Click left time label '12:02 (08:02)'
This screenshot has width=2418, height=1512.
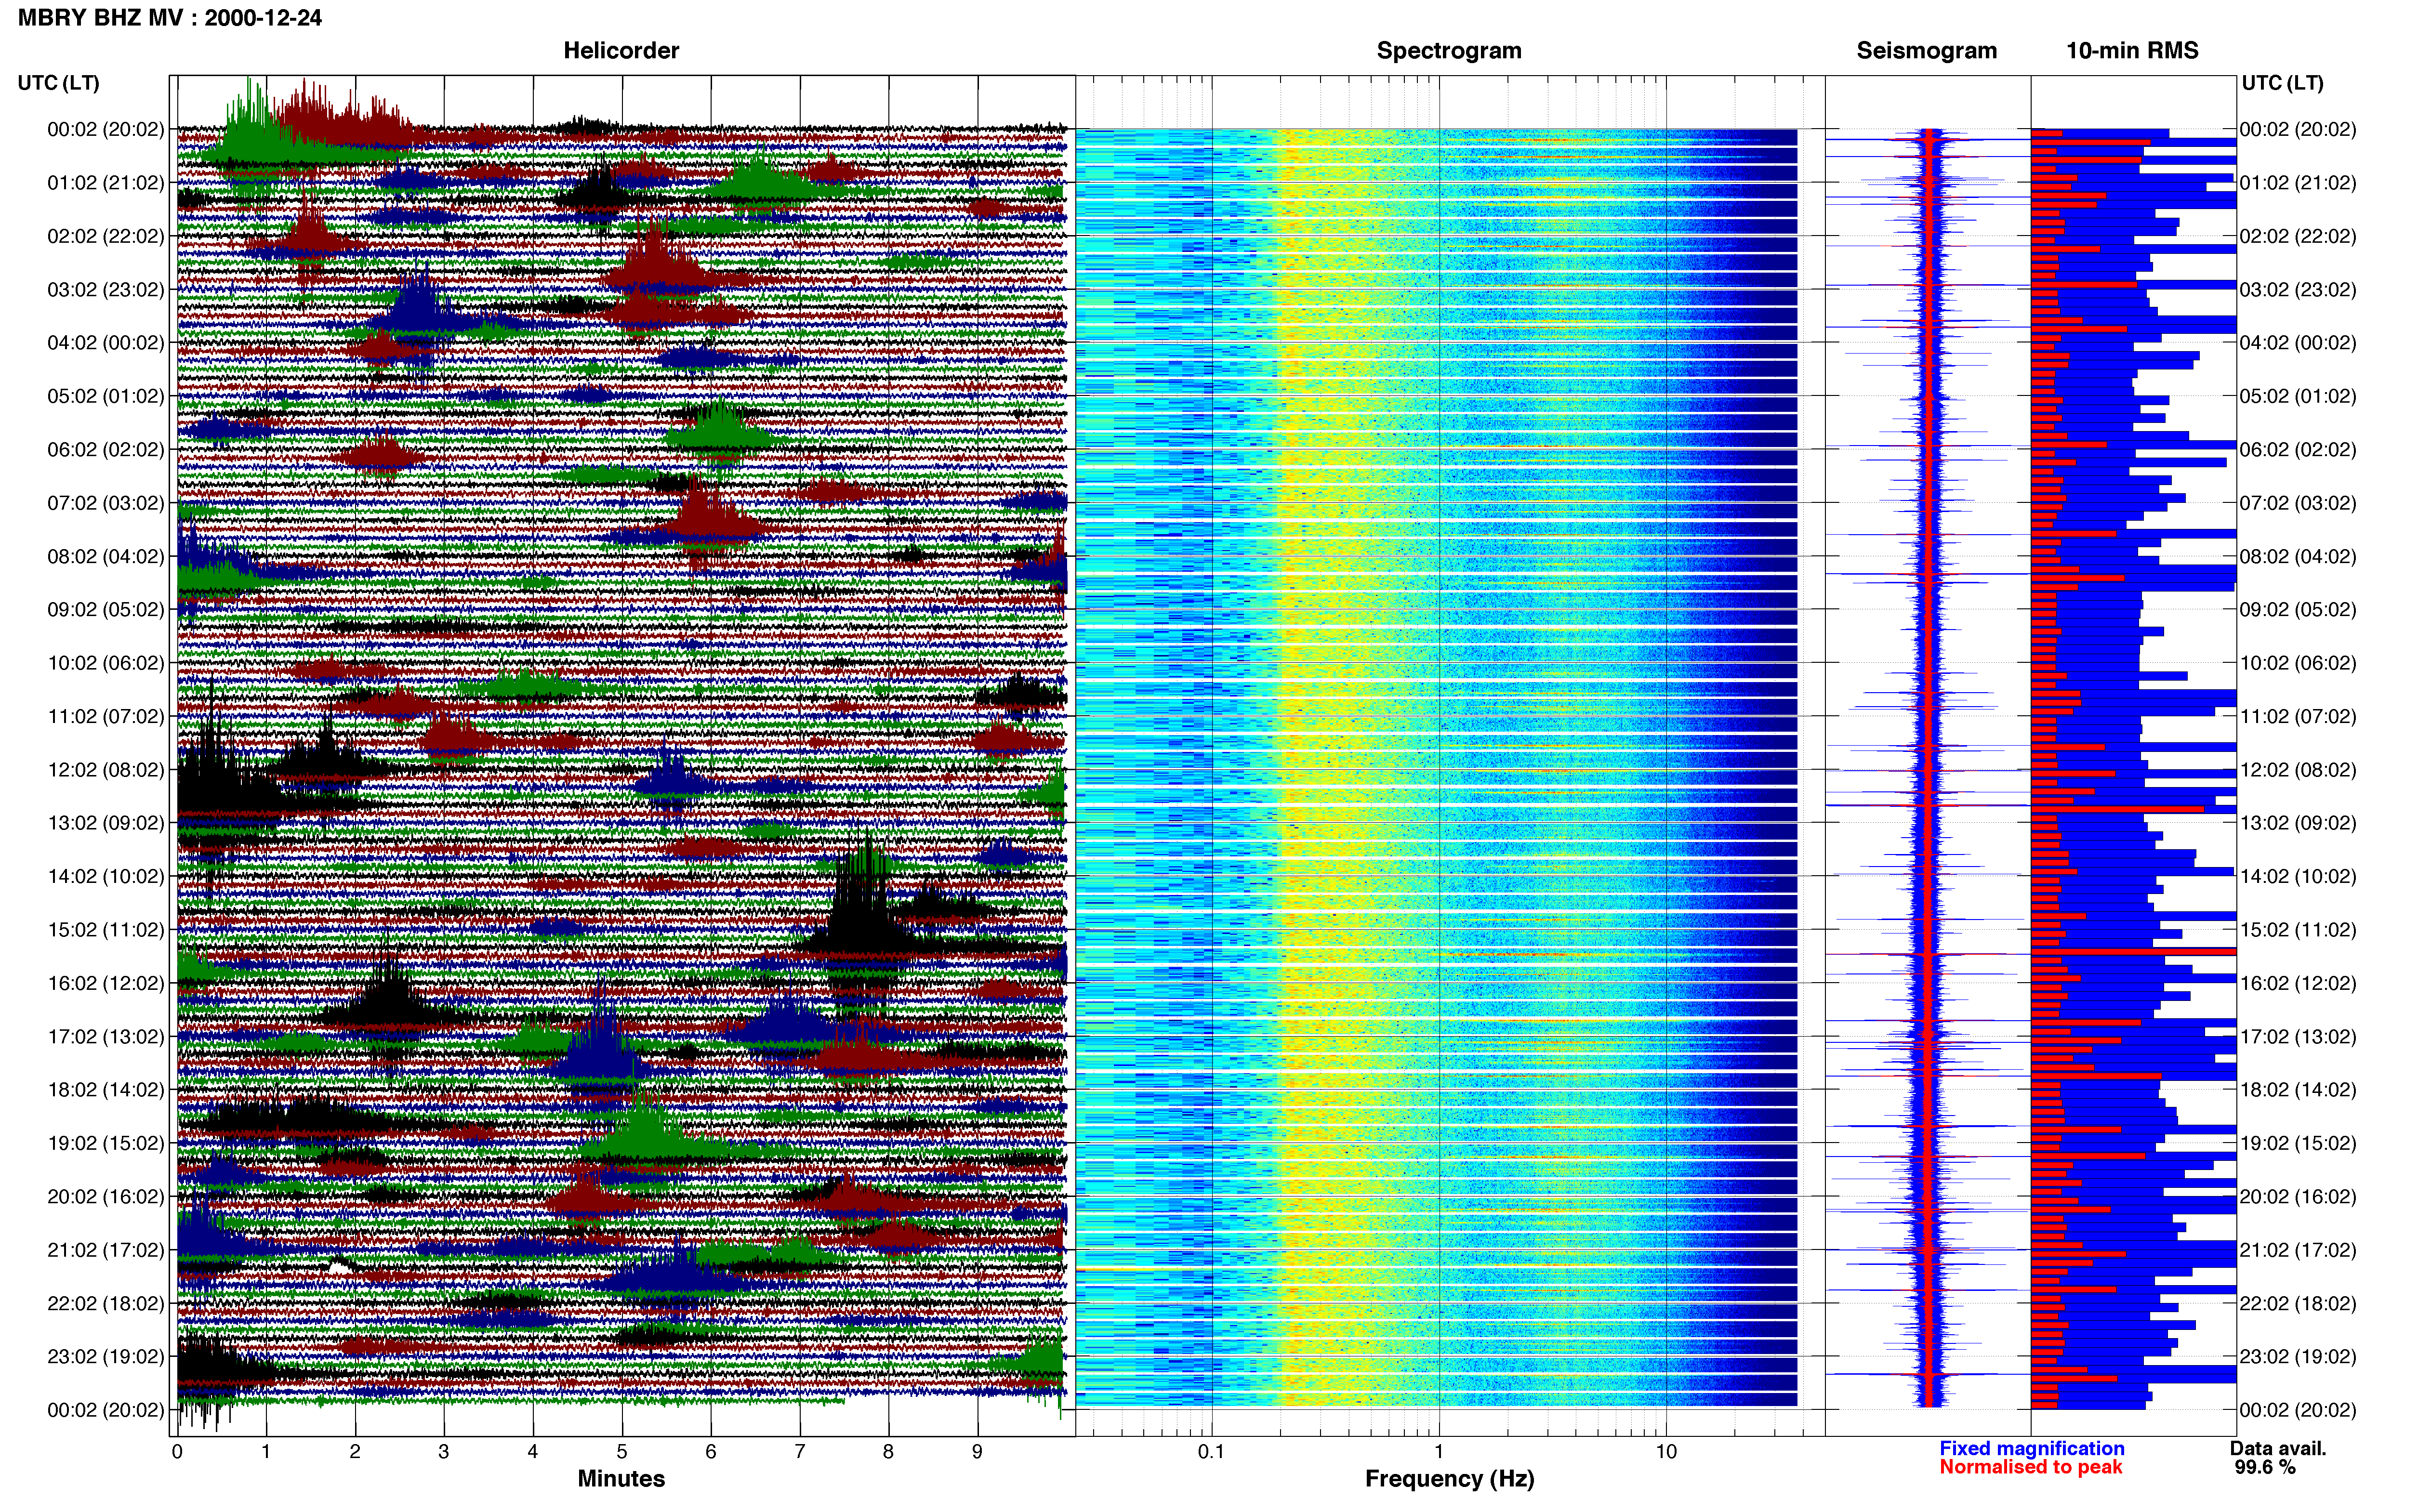coord(106,770)
